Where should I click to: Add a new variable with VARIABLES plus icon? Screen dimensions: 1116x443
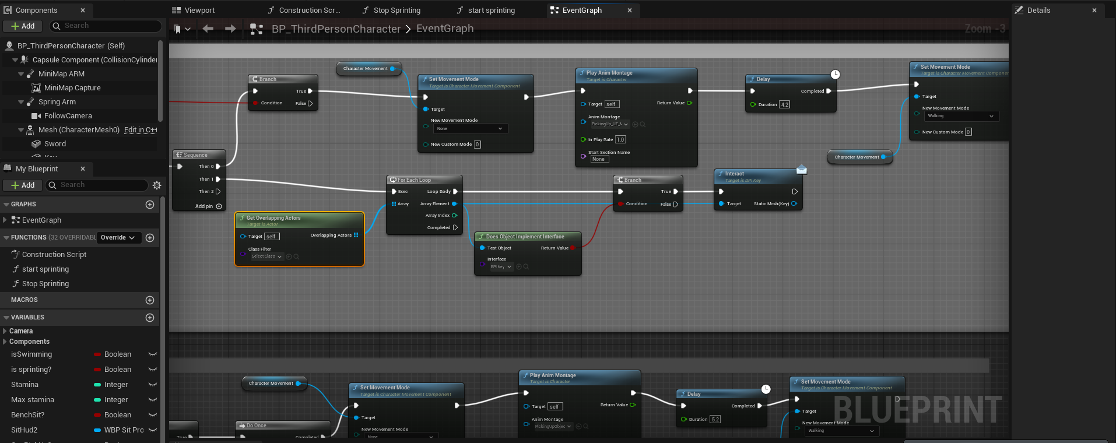[150, 318]
